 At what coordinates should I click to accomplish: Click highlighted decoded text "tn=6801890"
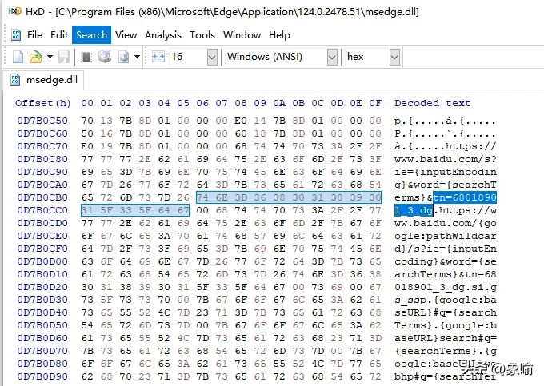pyautogui.click(x=465, y=197)
